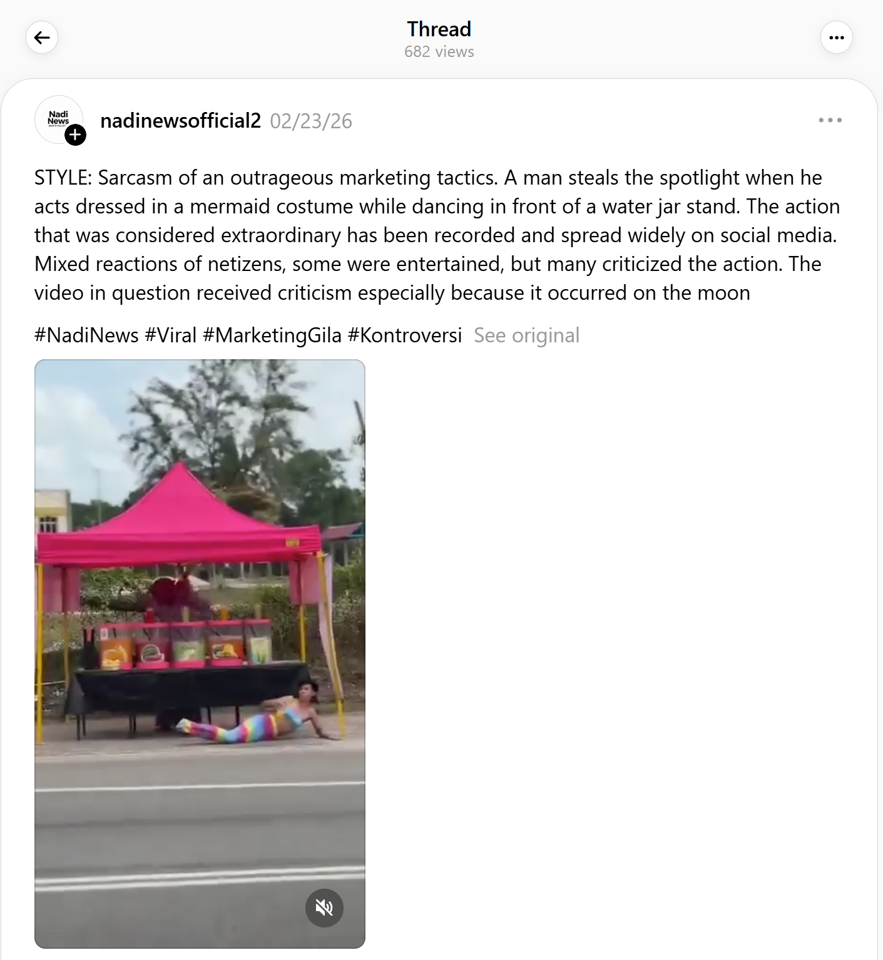Open nadinewsofficial2 username link

tap(180, 121)
